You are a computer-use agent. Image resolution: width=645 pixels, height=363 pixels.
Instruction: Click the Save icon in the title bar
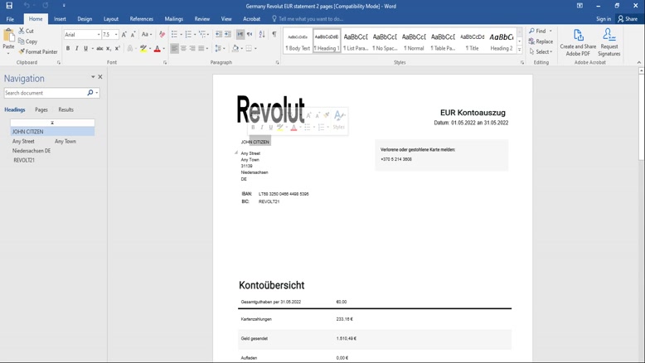coord(9,6)
